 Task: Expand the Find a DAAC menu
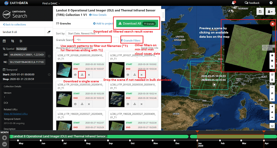pyautogui.click(x=51, y=3)
